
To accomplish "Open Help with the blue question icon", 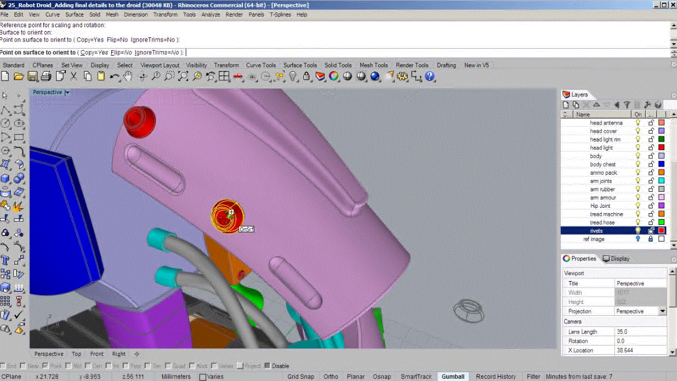I will point(430,76).
